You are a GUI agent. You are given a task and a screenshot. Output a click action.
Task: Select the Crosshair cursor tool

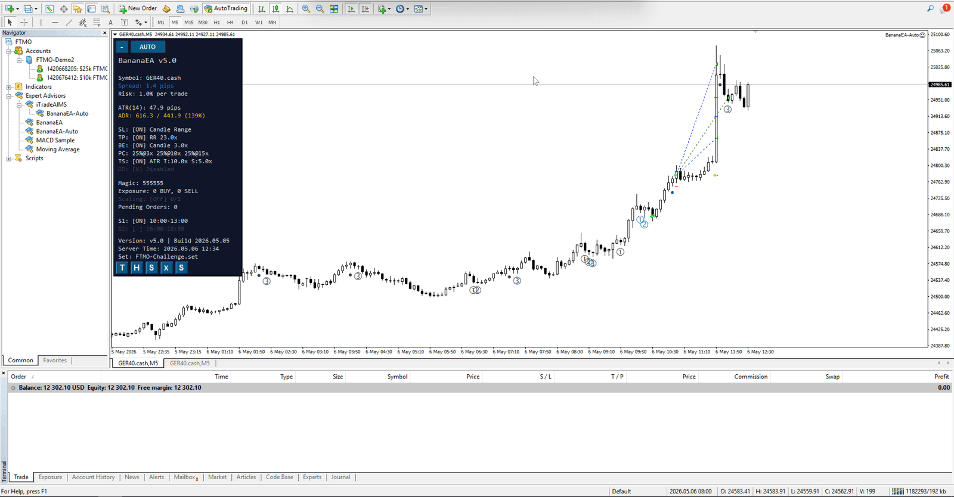pyautogui.click(x=24, y=23)
